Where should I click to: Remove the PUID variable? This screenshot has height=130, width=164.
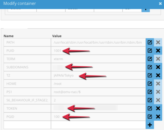[158, 51]
